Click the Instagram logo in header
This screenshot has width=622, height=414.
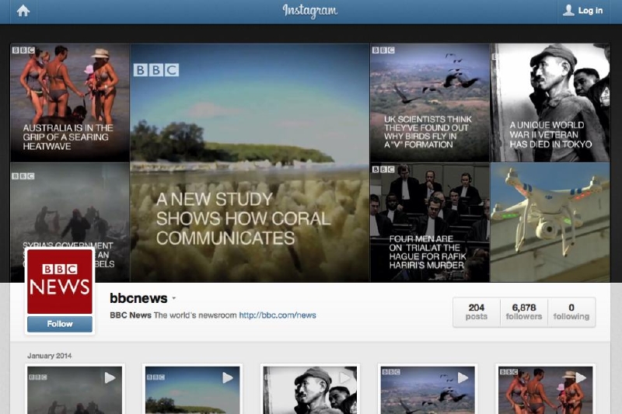309,11
